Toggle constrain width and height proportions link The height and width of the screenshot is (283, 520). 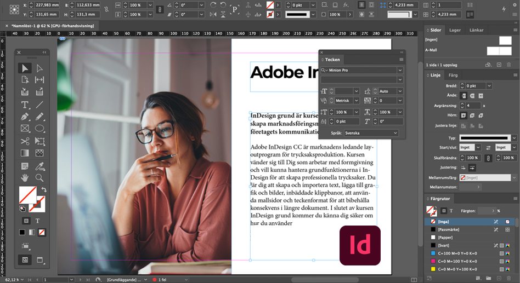point(106,10)
